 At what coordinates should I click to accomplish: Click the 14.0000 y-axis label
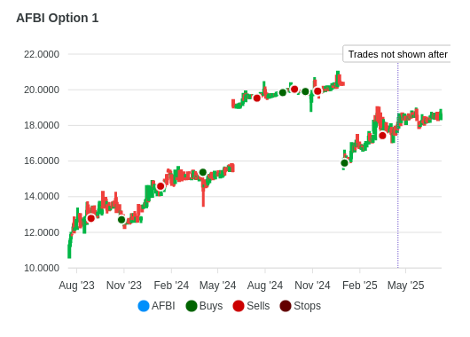(42, 196)
